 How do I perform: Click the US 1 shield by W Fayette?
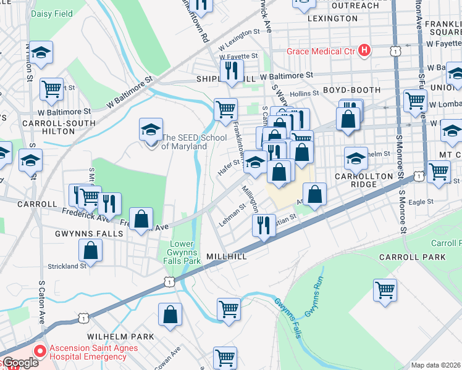point(395,51)
